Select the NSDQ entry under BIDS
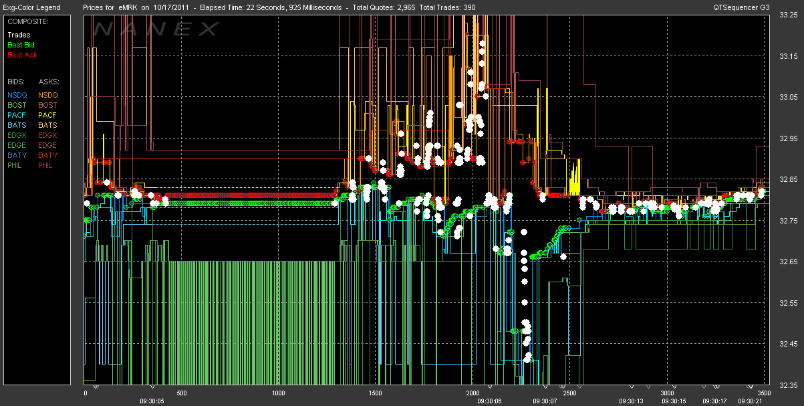This screenshot has height=406, width=804. pyautogui.click(x=17, y=95)
